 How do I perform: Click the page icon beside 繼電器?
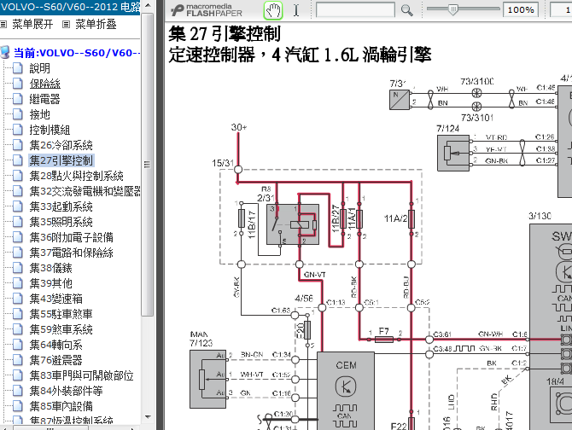(x=18, y=99)
